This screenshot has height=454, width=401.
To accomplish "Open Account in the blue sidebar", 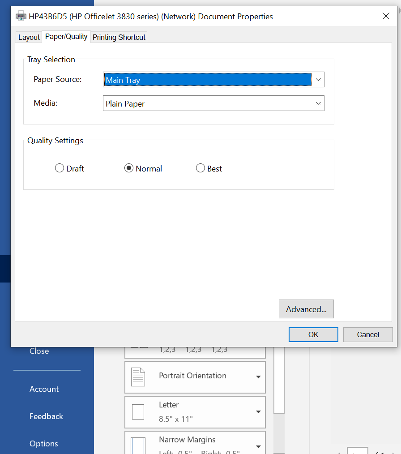I will pos(44,389).
